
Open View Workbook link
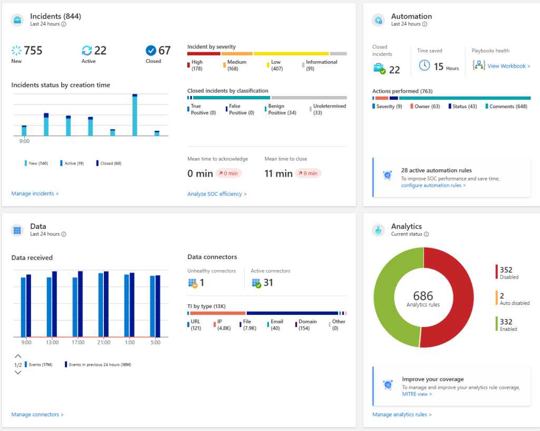pyautogui.click(x=509, y=66)
